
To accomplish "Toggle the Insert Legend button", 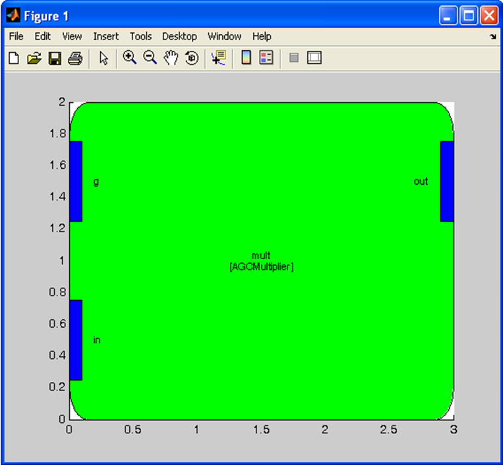I will (266, 58).
